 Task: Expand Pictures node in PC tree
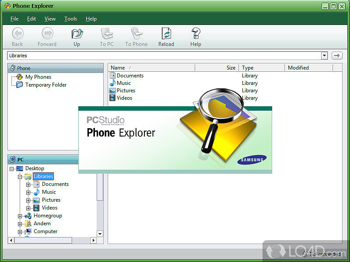point(28,200)
